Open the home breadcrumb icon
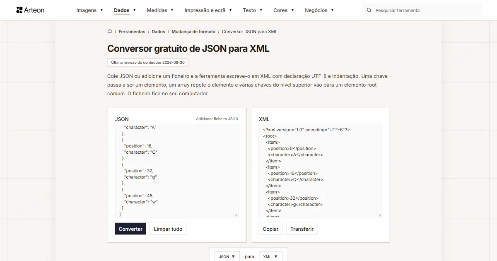The width and height of the screenshot is (497, 261). point(109,31)
